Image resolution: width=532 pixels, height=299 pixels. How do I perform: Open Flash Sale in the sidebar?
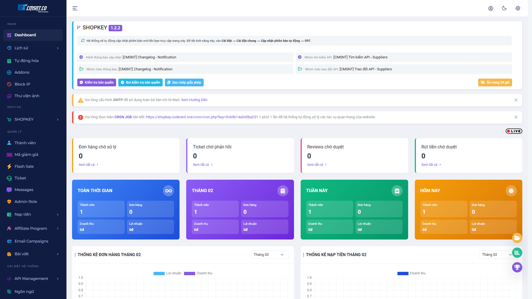(x=24, y=166)
